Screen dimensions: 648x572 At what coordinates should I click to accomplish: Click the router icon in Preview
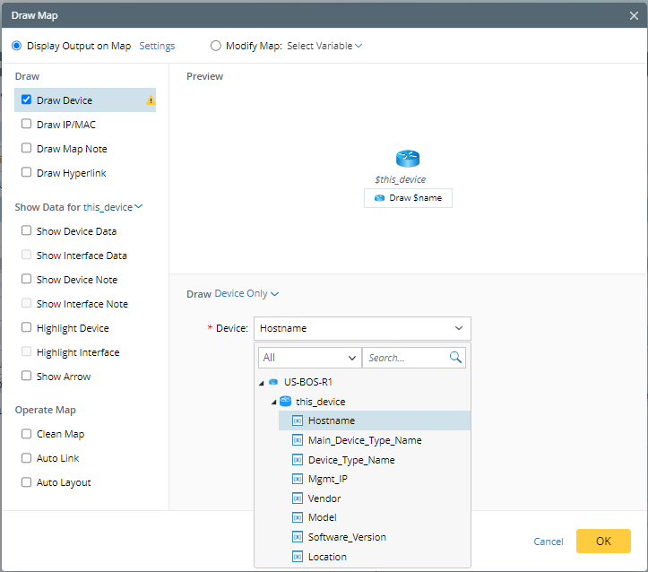408,159
